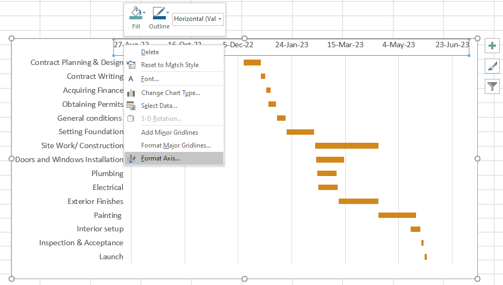Select the Plumbing category label

click(107, 173)
